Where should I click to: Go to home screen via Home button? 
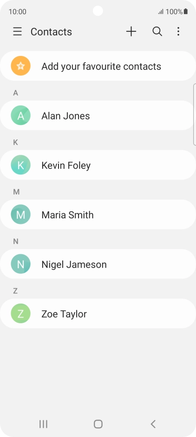click(x=98, y=424)
